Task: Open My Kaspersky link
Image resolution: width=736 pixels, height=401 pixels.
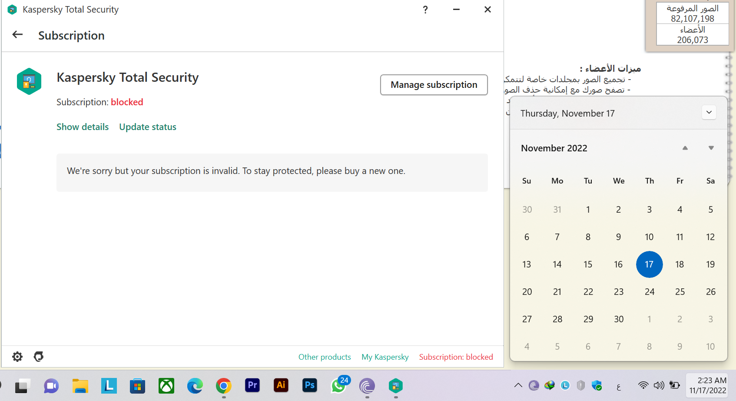Action: coord(385,357)
